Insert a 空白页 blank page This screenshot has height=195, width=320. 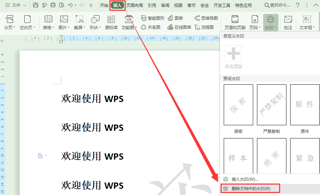(x=27, y=22)
